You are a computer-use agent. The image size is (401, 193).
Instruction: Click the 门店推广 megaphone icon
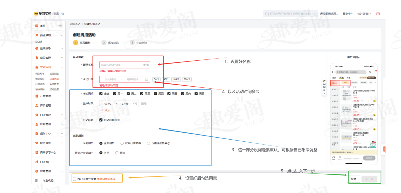(x=37, y=162)
